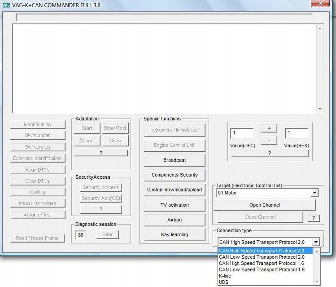Click the connection list scrollbar down arrow

point(316,282)
